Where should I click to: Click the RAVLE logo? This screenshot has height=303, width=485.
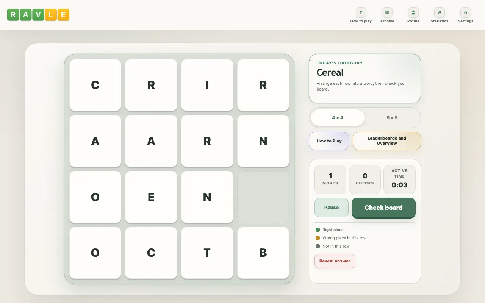(x=38, y=15)
